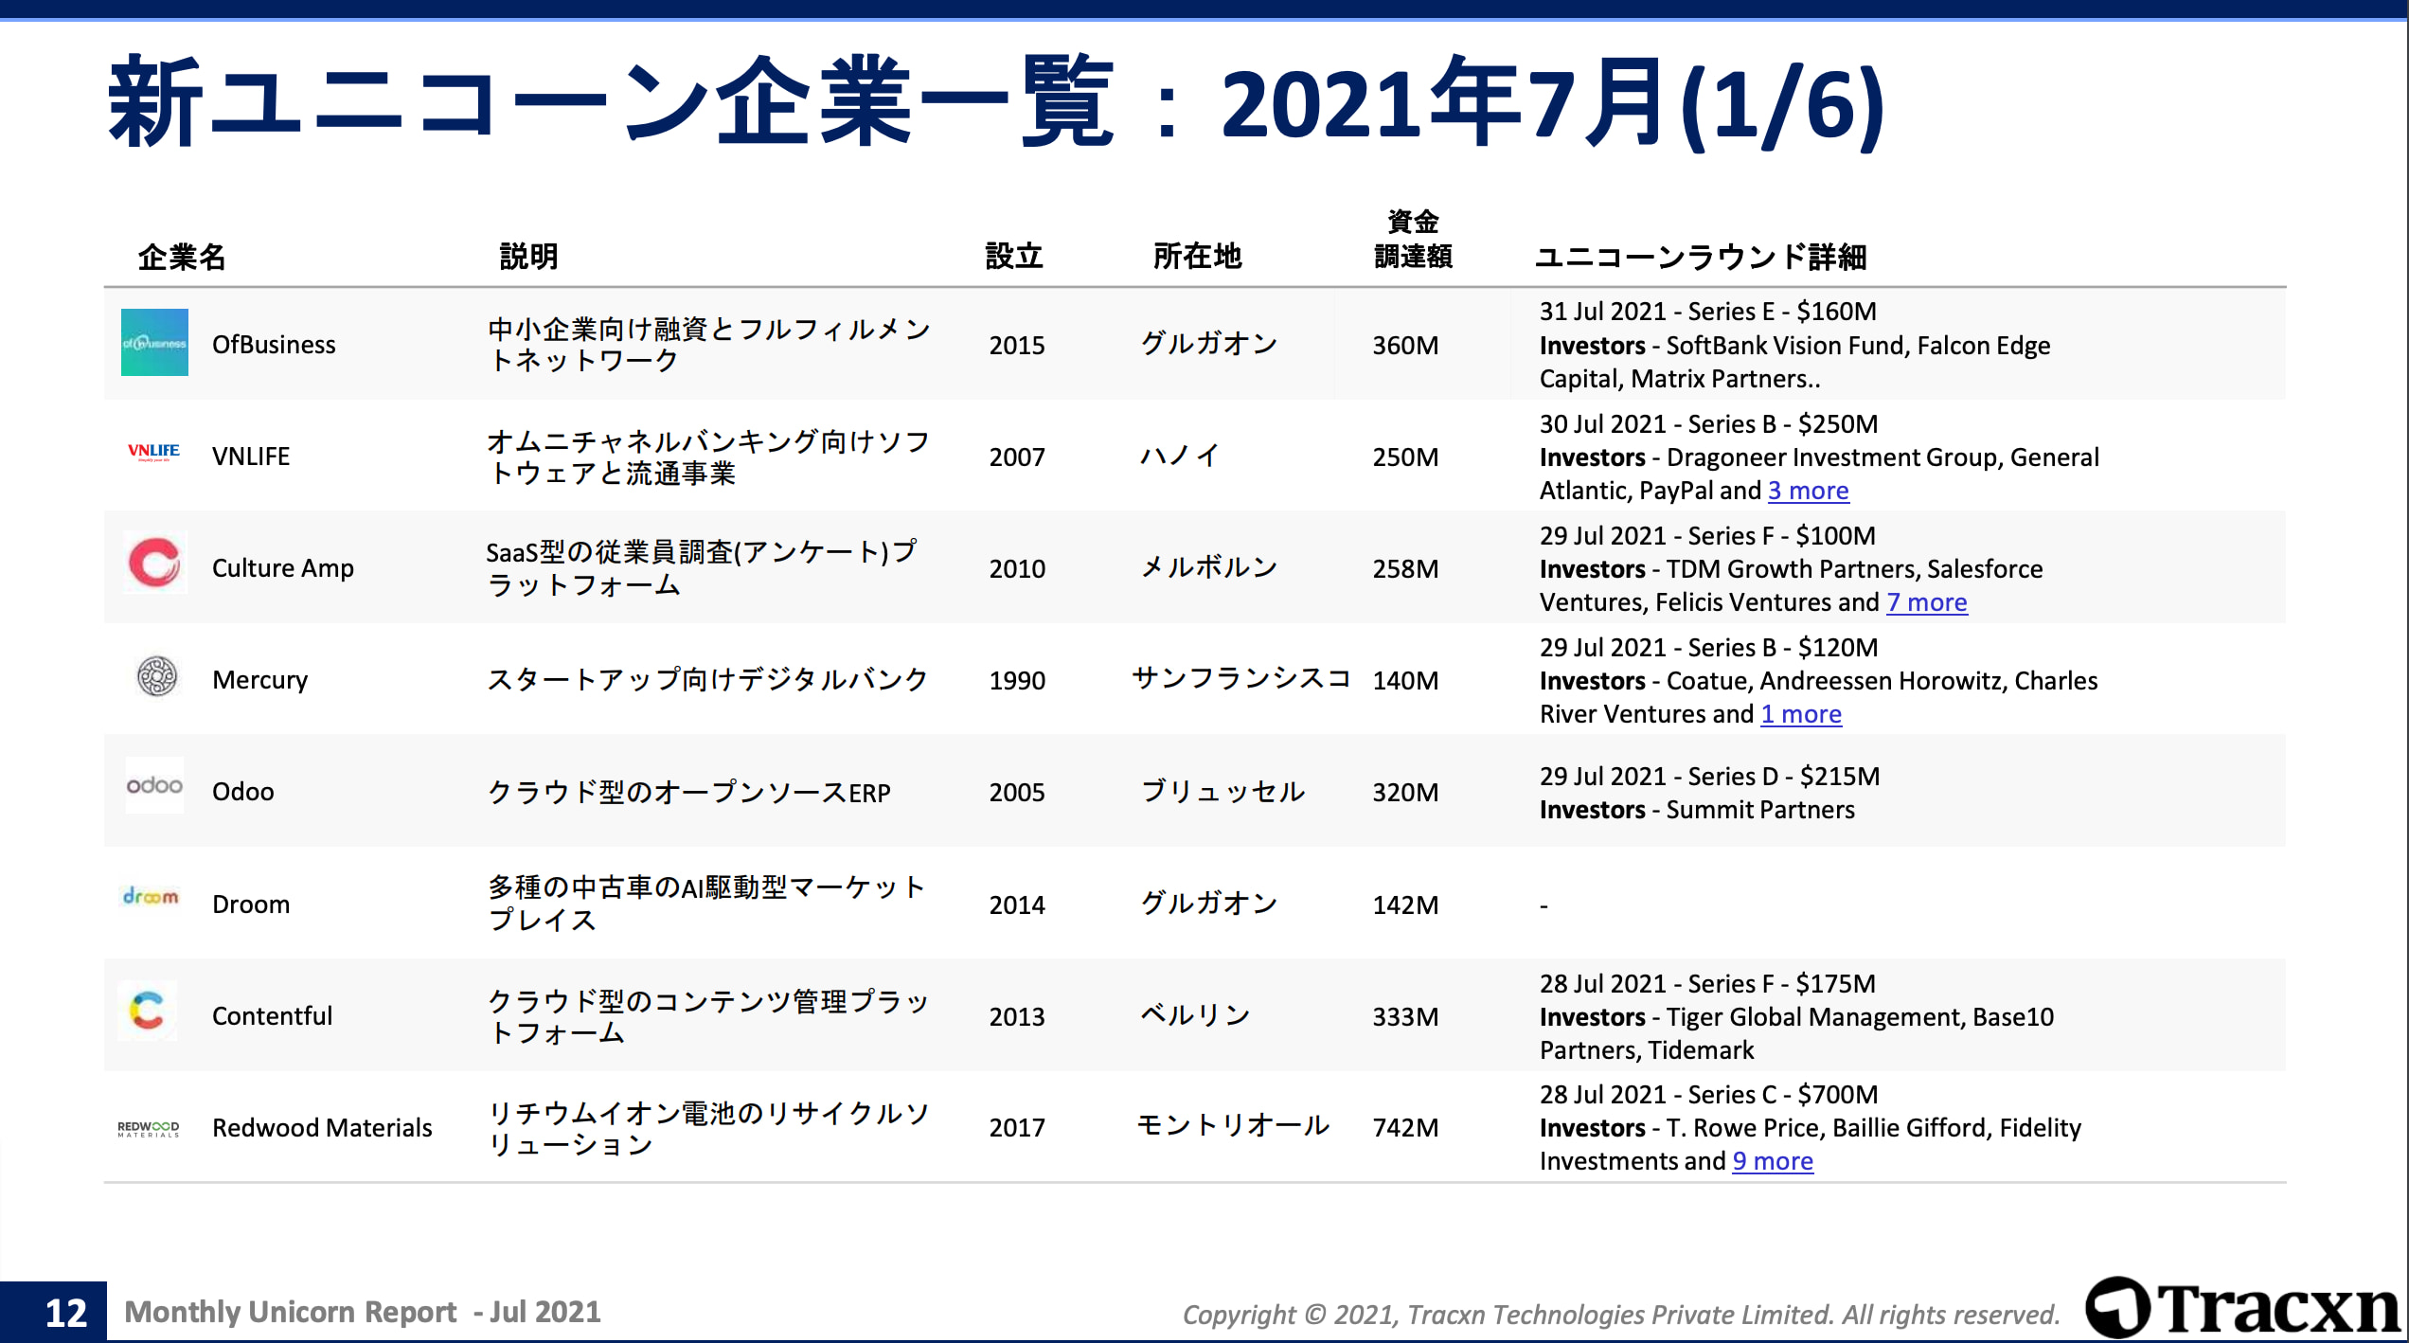The height and width of the screenshot is (1343, 2409).
Task: Click the 140M funding amount for Mercury
Action: [1405, 680]
